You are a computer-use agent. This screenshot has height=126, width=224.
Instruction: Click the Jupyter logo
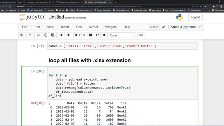coord(32,17)
